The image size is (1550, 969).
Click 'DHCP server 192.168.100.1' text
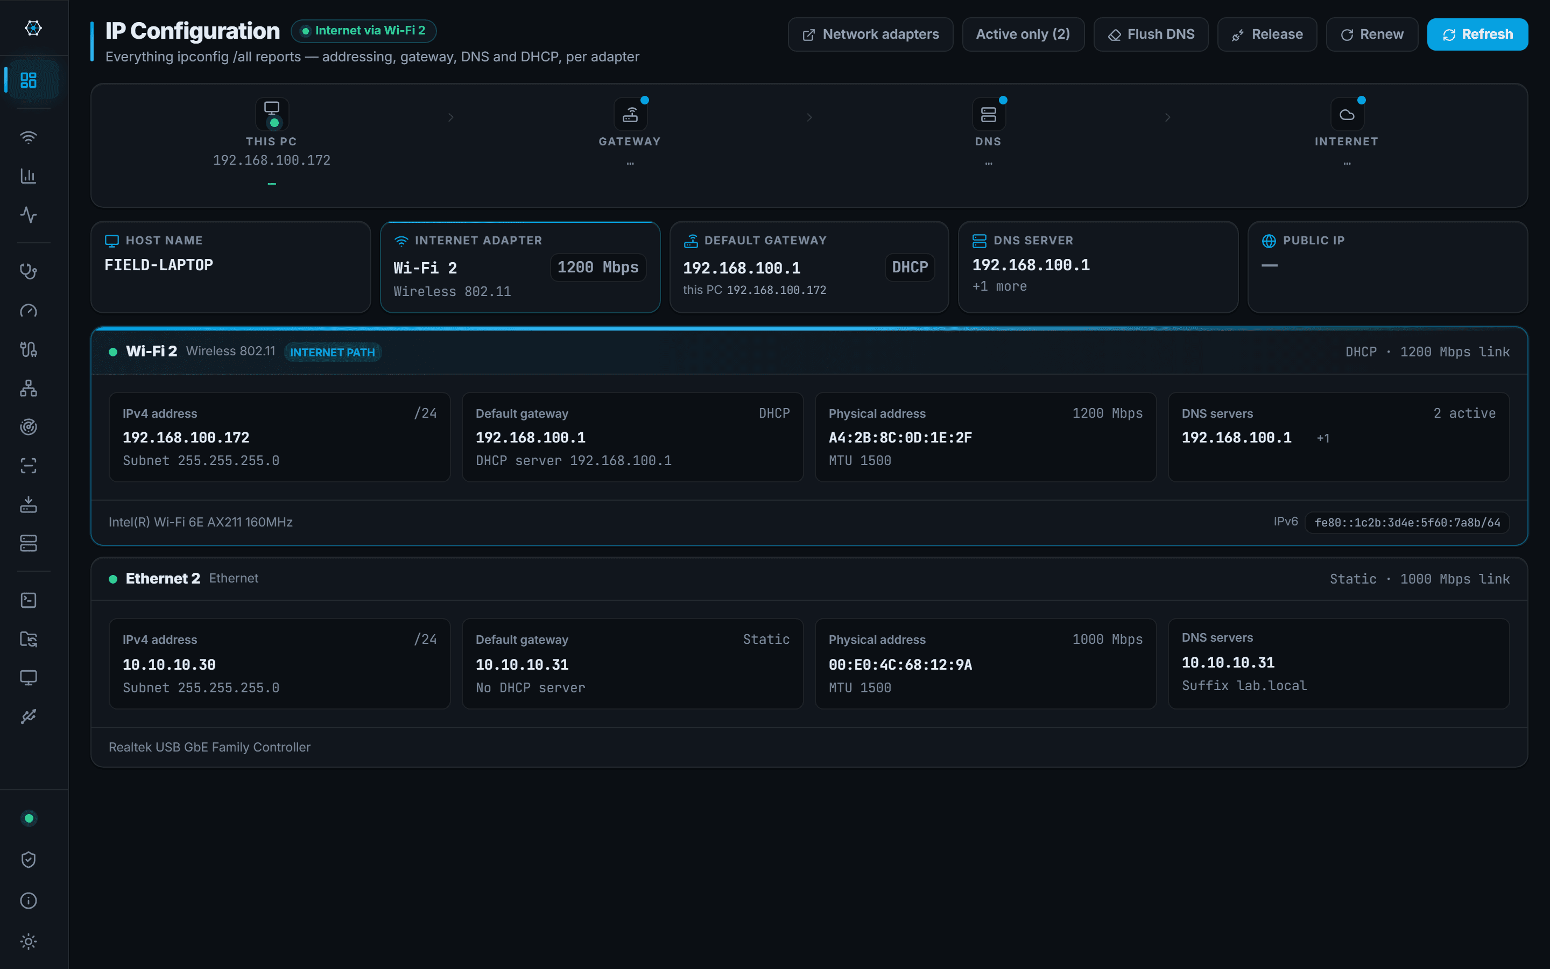coord(573,461)
